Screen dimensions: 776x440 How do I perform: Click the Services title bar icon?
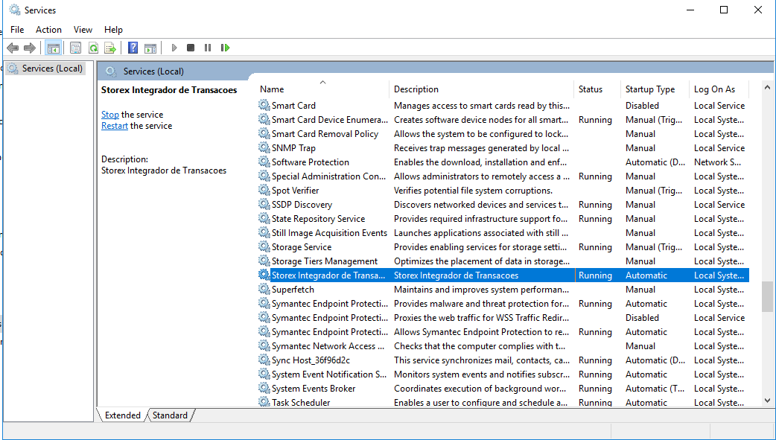pyautogui.click(x=15, y=10)
